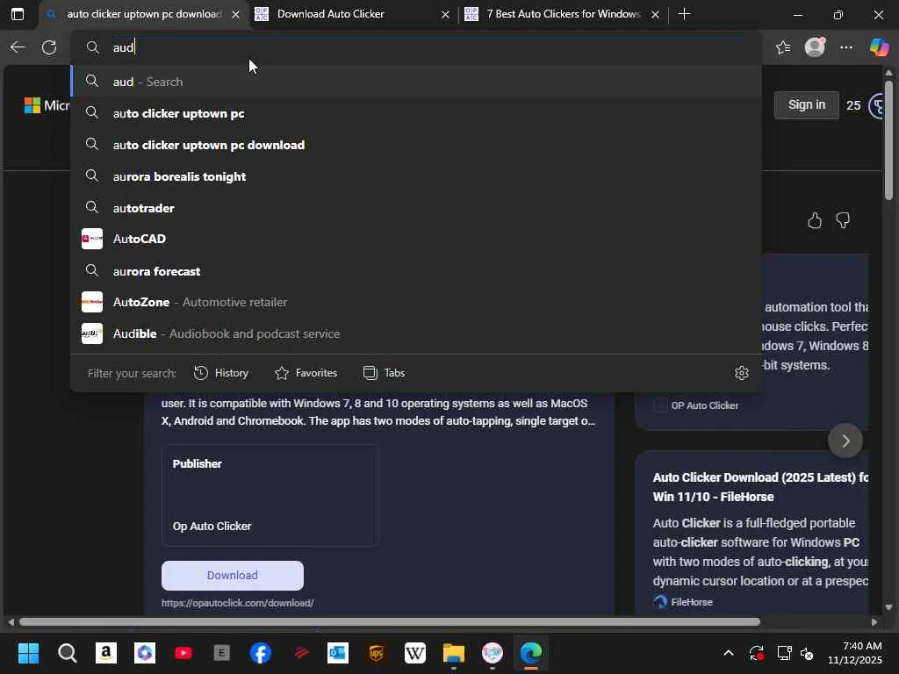Reload the page with refresh icon
Viewport: 899px width, 674px height.
49,47
